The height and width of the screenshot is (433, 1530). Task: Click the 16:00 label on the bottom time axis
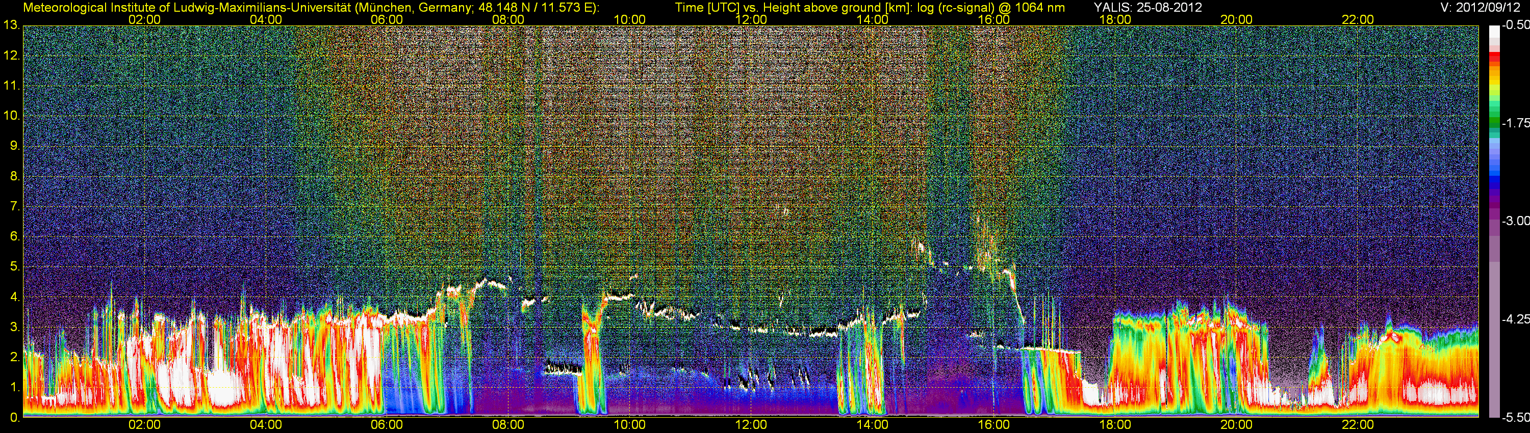click(993, 425)
